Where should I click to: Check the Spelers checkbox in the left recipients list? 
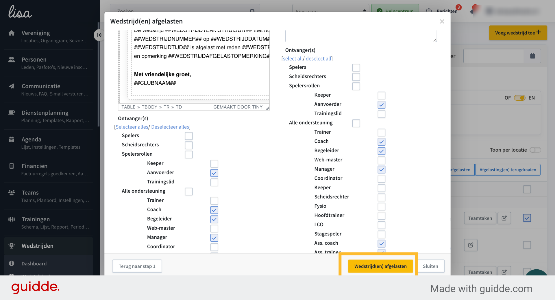pyautogui.click(x=189, y=136)
